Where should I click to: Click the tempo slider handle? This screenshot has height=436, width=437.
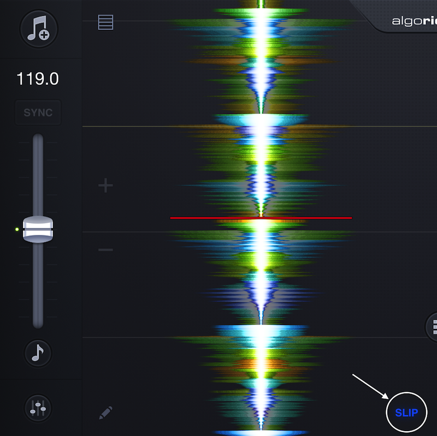(x=38, y=228)
